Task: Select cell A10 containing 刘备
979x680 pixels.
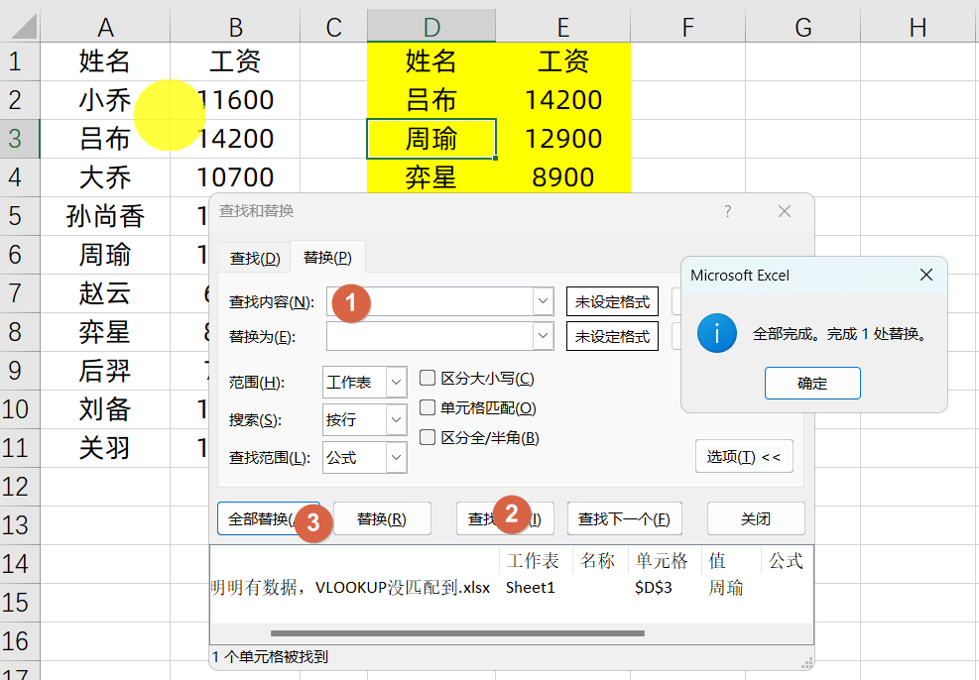Action: (105, 409)
